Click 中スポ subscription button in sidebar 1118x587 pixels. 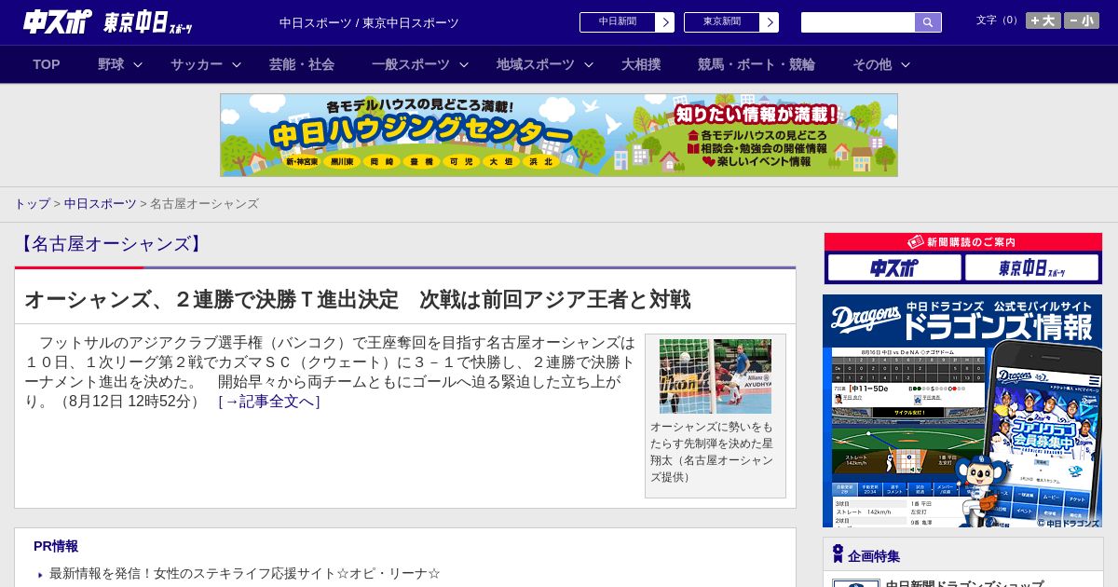(893, 267)
